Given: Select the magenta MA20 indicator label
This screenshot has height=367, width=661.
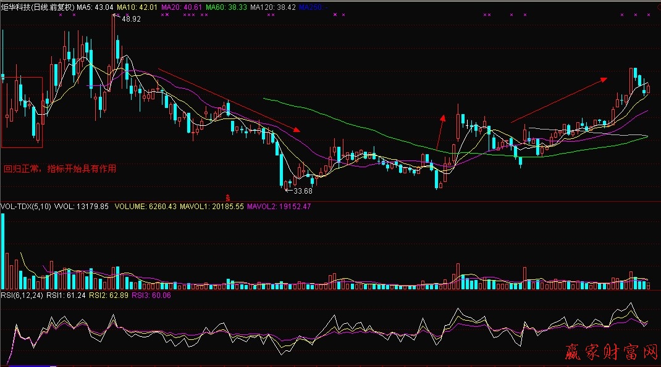Looking at the screenshot, I should click(182, 7).
